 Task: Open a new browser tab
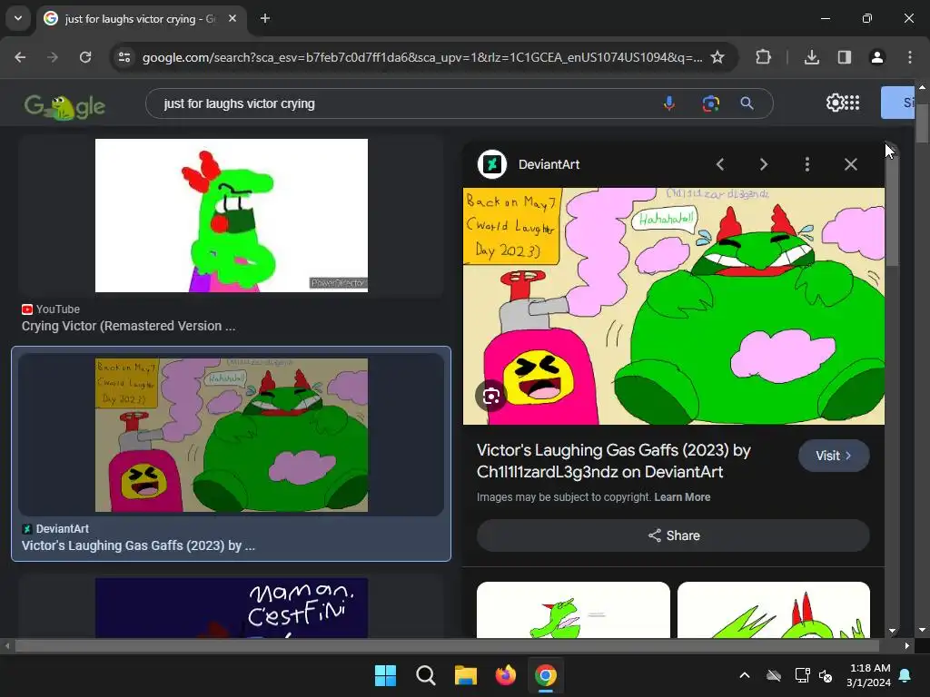tap(265, 18)
